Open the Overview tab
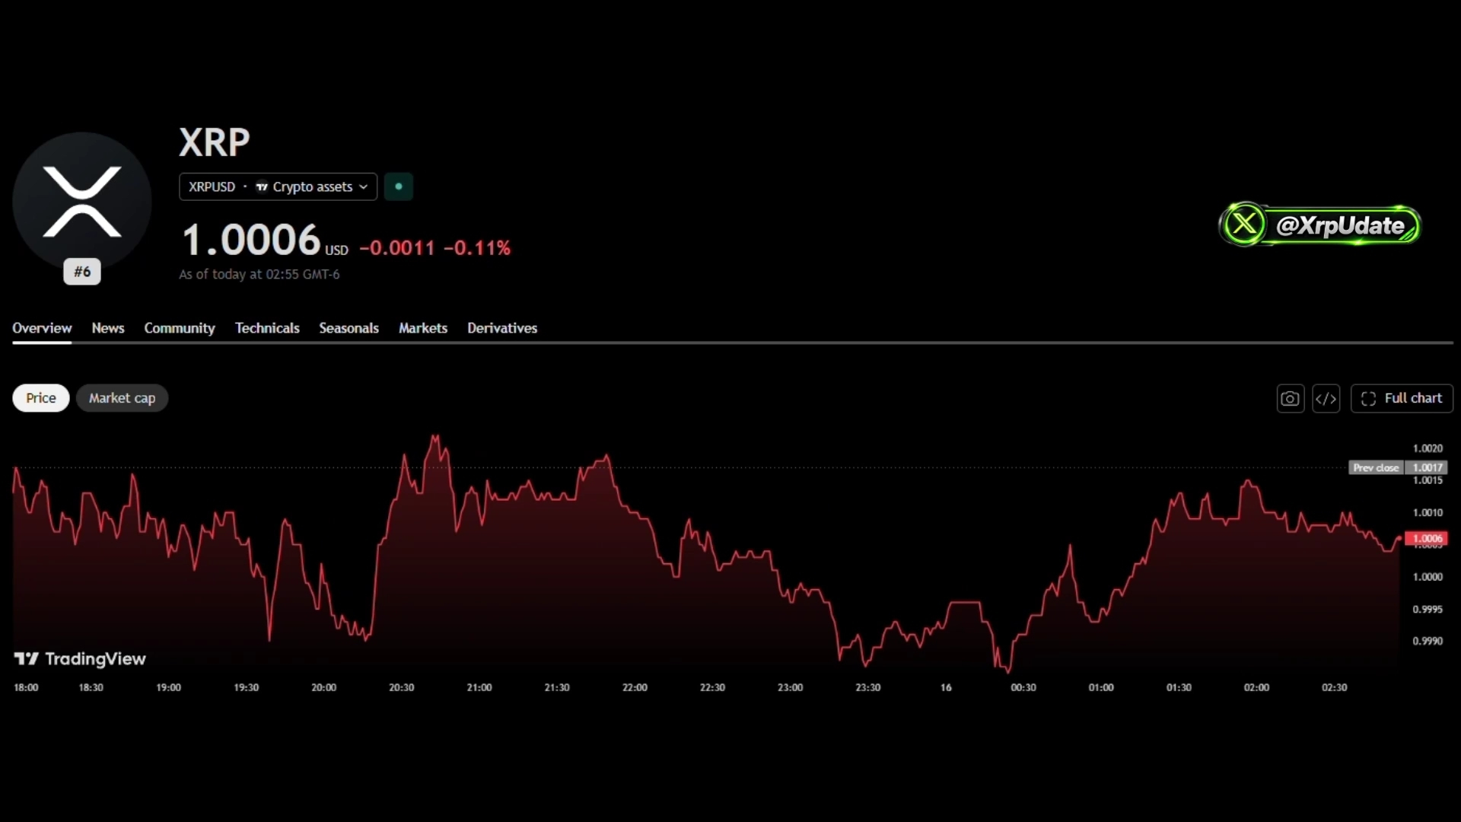1461x822 pixels. pyautogui.click(x=42, y=328)
